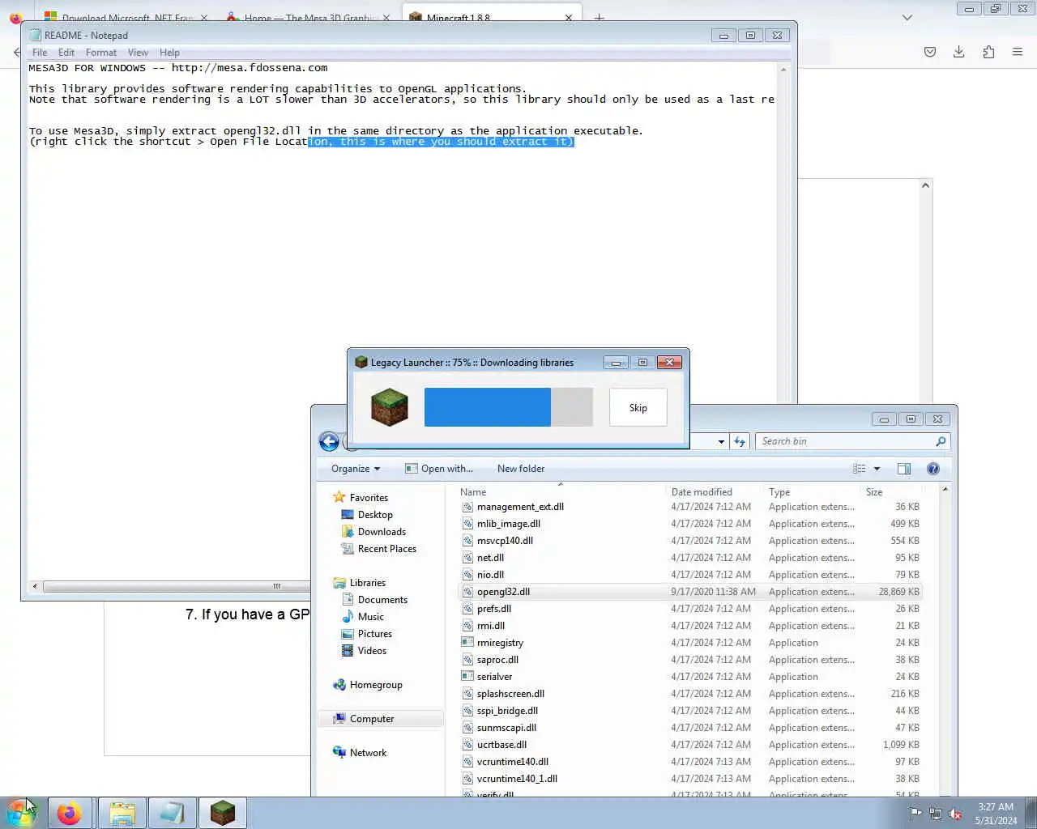
Task: Open Minecraft launcher taskbar icon
Action: [222, 813]
